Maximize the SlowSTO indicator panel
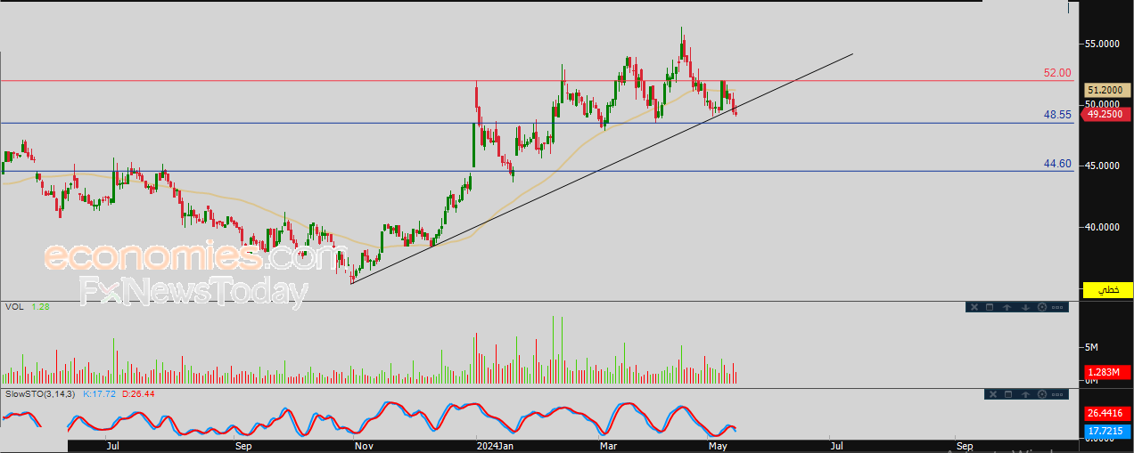 click(1008, 394)
